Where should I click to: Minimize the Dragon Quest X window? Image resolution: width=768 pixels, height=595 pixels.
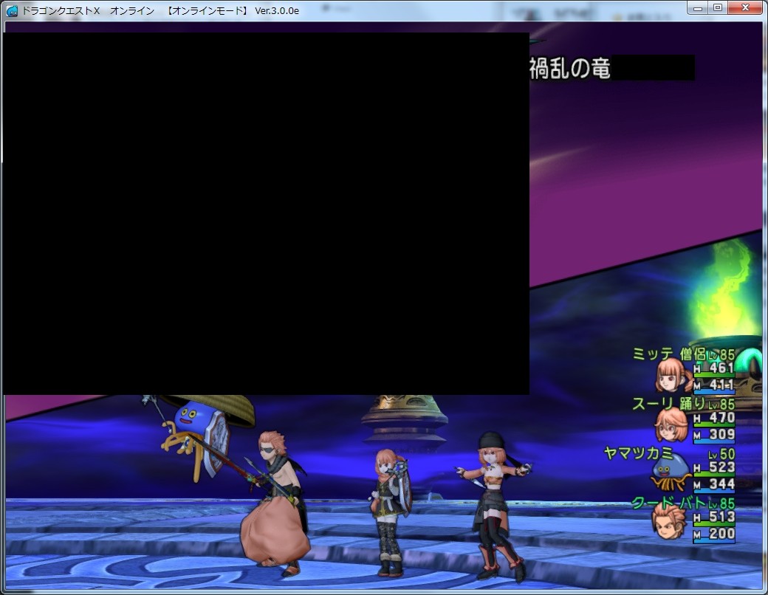pyautogui.click(x=698, y=8)
